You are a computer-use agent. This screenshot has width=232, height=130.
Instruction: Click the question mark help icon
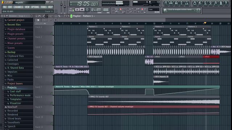pos(226,3)
